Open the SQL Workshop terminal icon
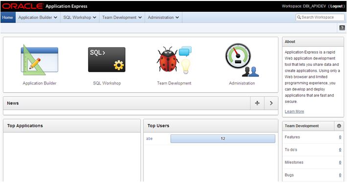347x183 pixels. pos(107,60)
